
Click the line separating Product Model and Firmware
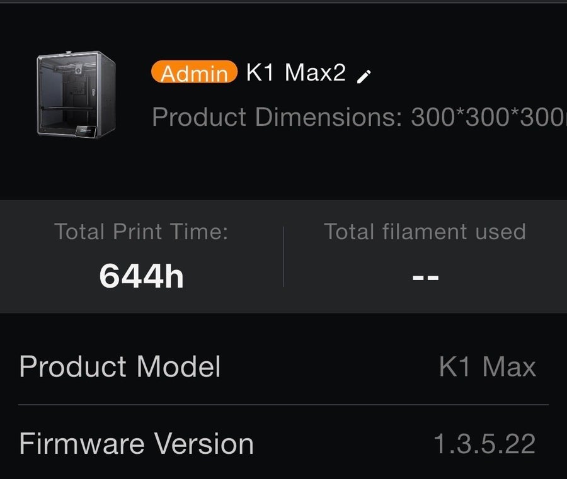coord(283,405)
